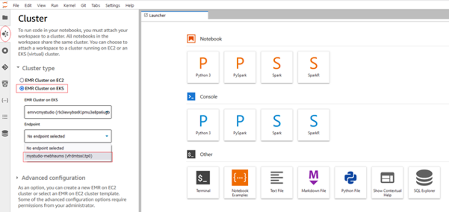Open the code snippets braces sidebar icon
Image resolution: width=449 pixels, height=212 pixels.
pos(5,100)
